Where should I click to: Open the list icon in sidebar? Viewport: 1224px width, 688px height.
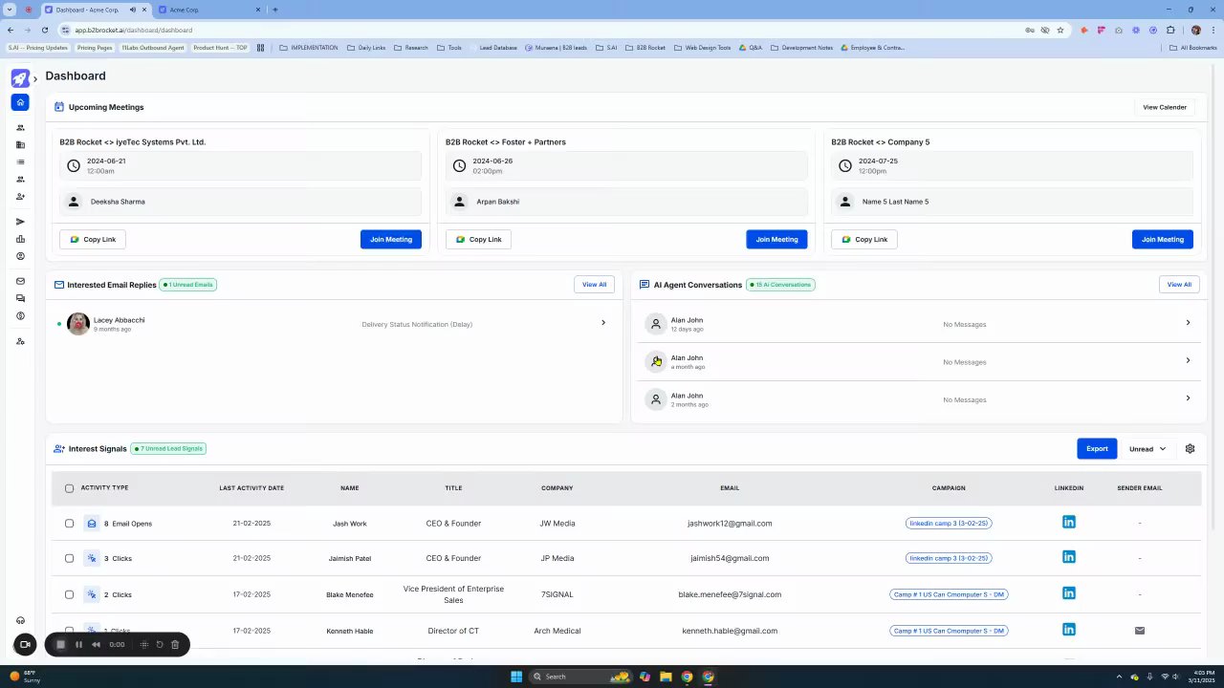pyautogui.click(x=20, y=162)
